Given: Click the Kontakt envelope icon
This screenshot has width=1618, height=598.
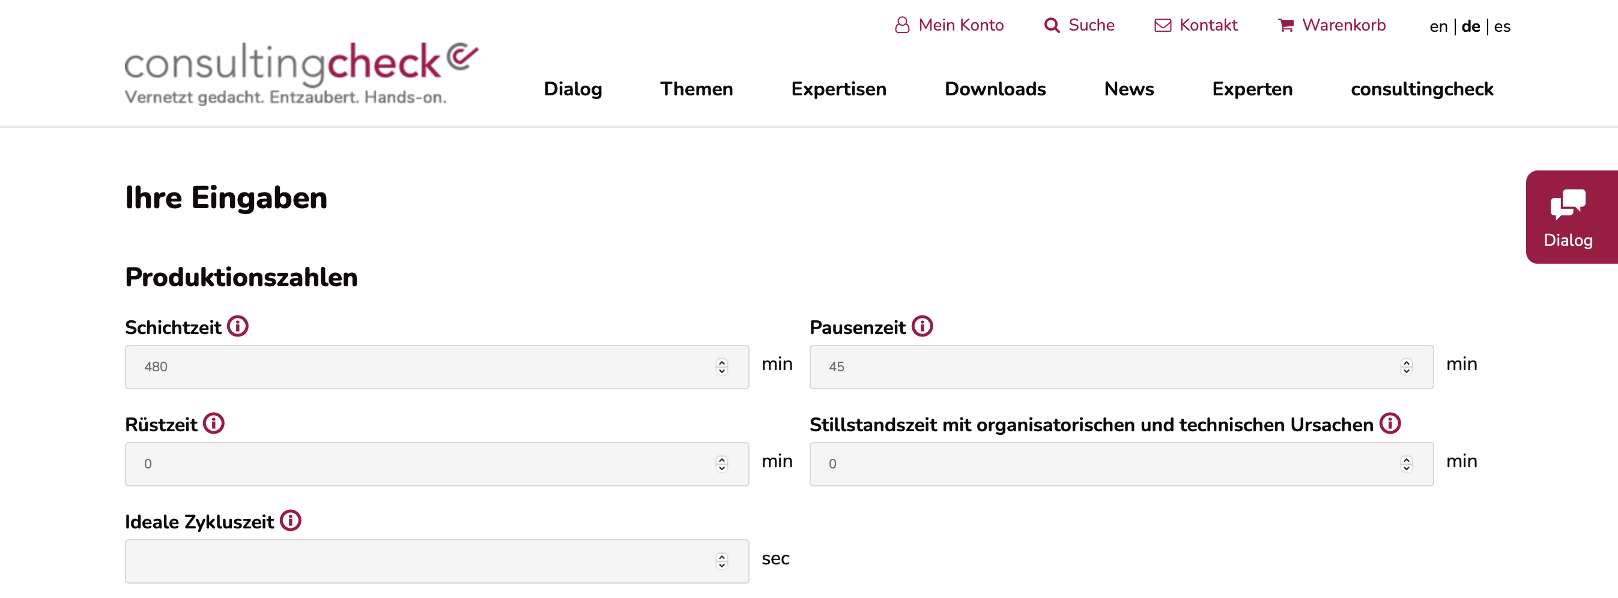Looking at the screenshot, I should pyautogui.click(x=1163, y=25).
